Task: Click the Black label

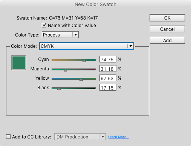Action: tap(43, 88)
